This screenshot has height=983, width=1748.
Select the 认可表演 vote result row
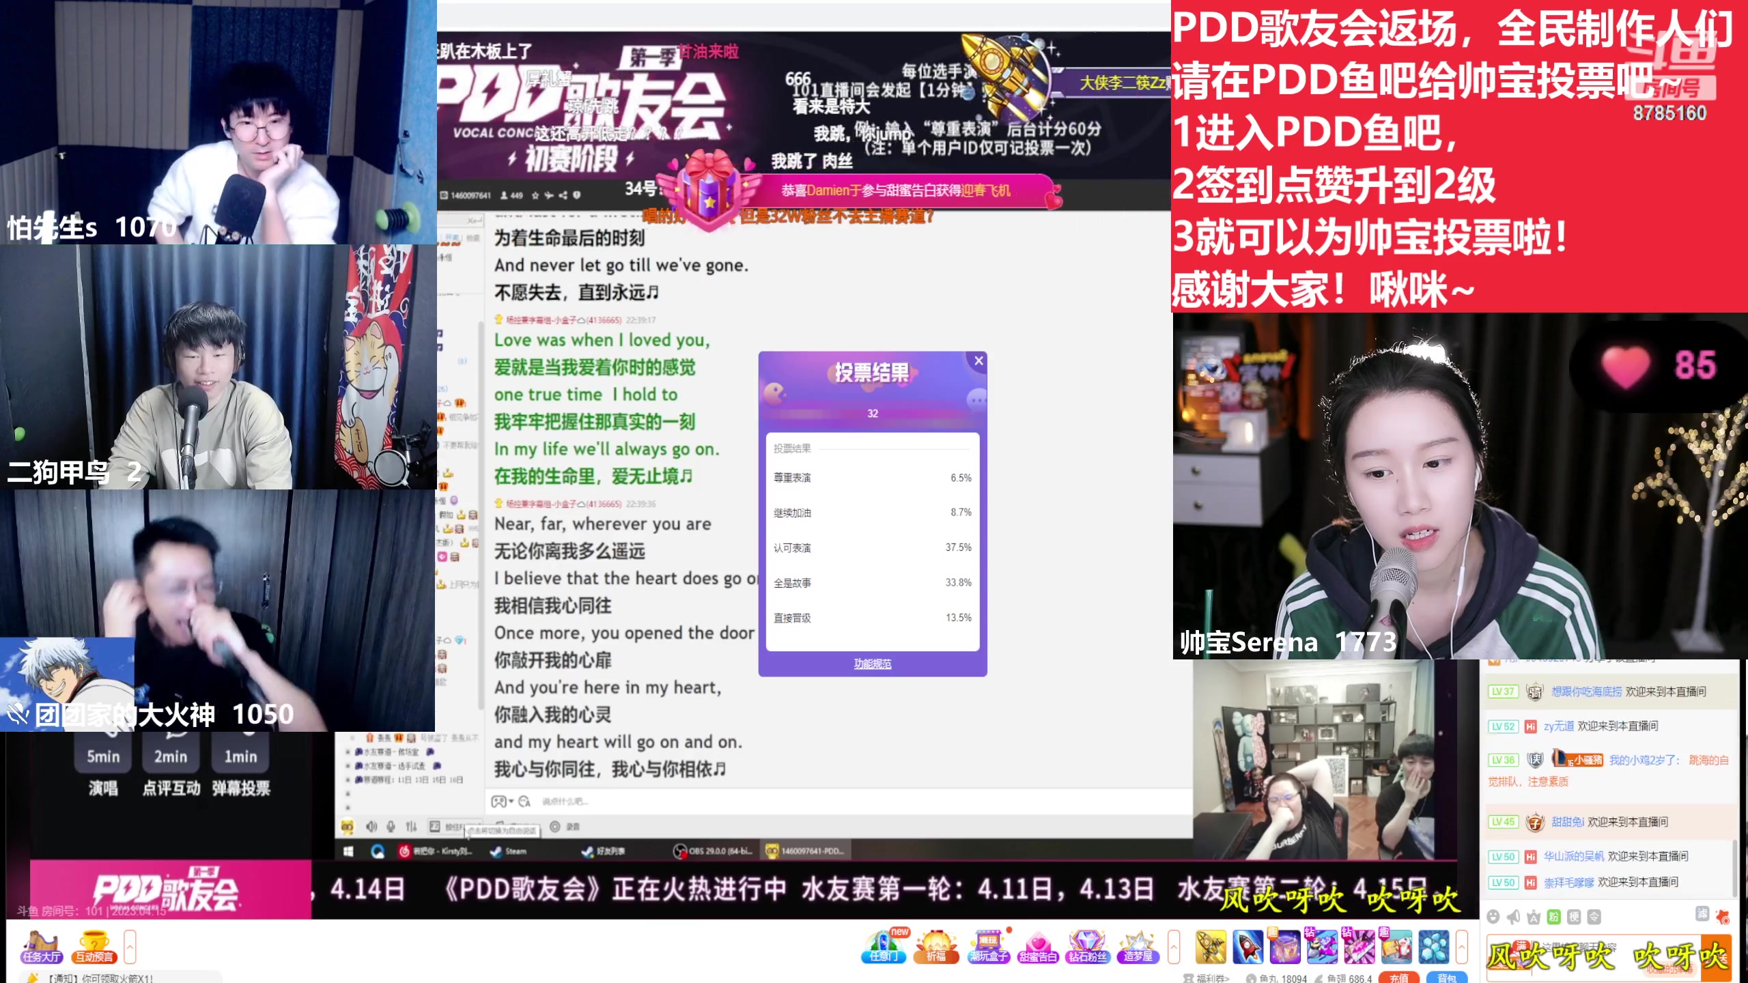pos(872,547)
